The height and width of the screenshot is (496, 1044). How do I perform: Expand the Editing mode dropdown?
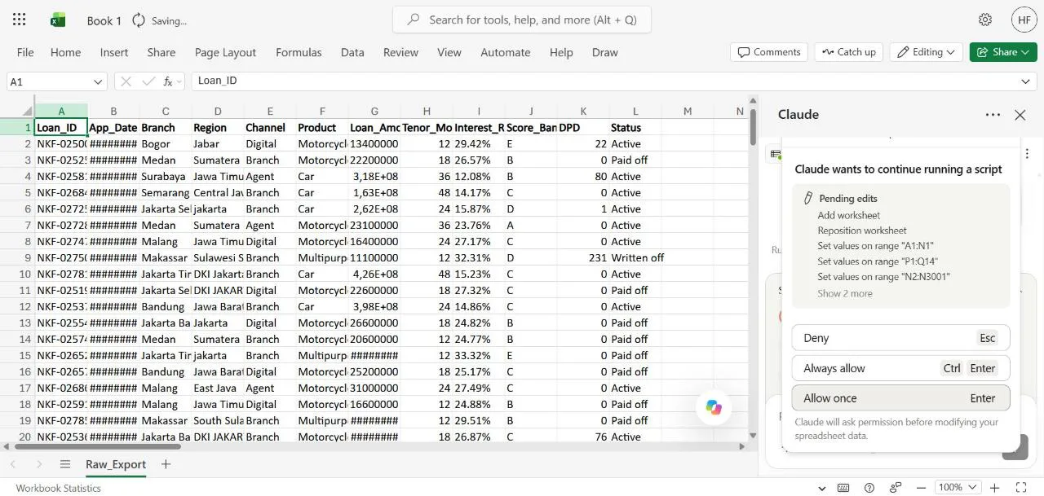[x=926, y=52]
